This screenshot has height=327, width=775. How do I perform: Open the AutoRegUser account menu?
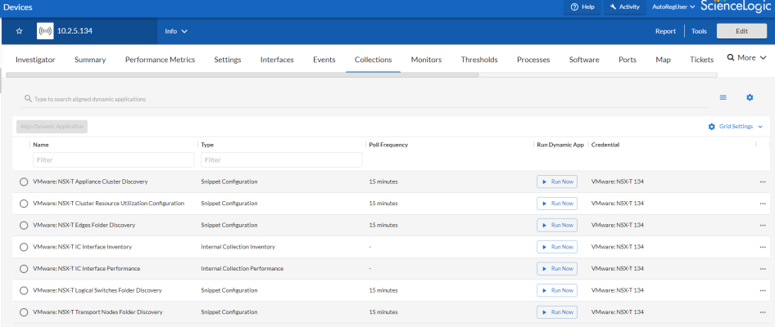click(673, 7)
